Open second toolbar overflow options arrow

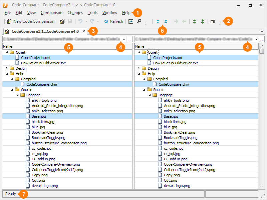pos(220,23)
